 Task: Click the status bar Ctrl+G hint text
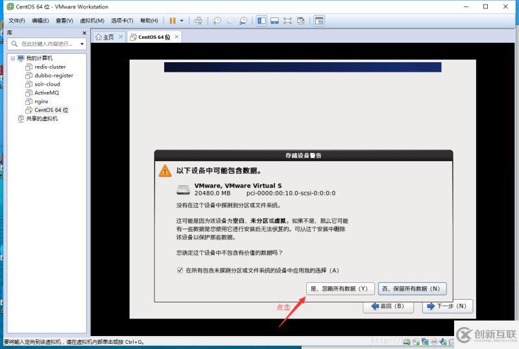point(74,342)
